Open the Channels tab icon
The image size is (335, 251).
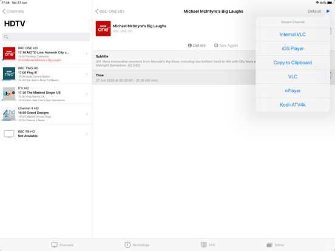(x=54, y=244)
